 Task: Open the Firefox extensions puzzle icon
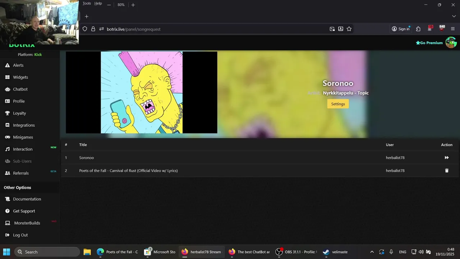(x=418, y=29)
